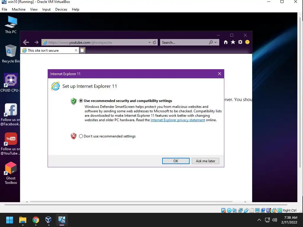Image resolution: width=303 pixels, height=227 pixels.
Task: Open a new tab in Internet Explorer
Action: pos(82,50)
